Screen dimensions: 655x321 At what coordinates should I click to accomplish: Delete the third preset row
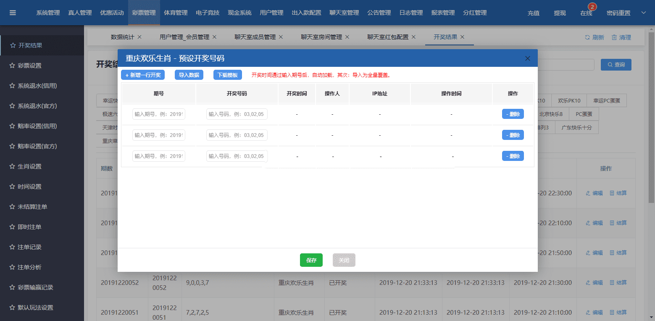(x=513, y=156)
